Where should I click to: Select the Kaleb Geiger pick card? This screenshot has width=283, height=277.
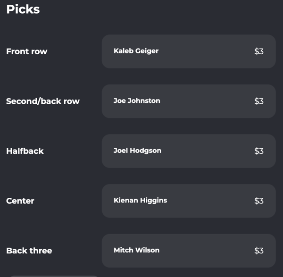click(189, 51)
